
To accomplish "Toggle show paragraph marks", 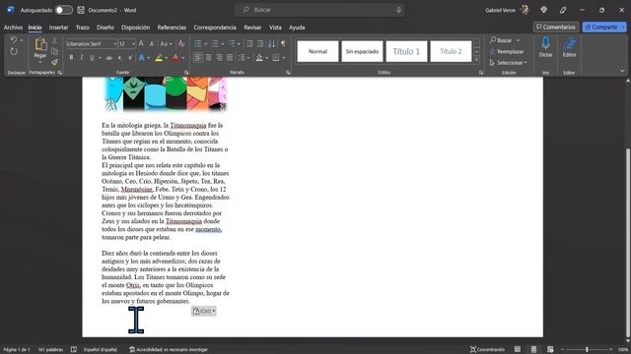I will [x=283, y=43].
